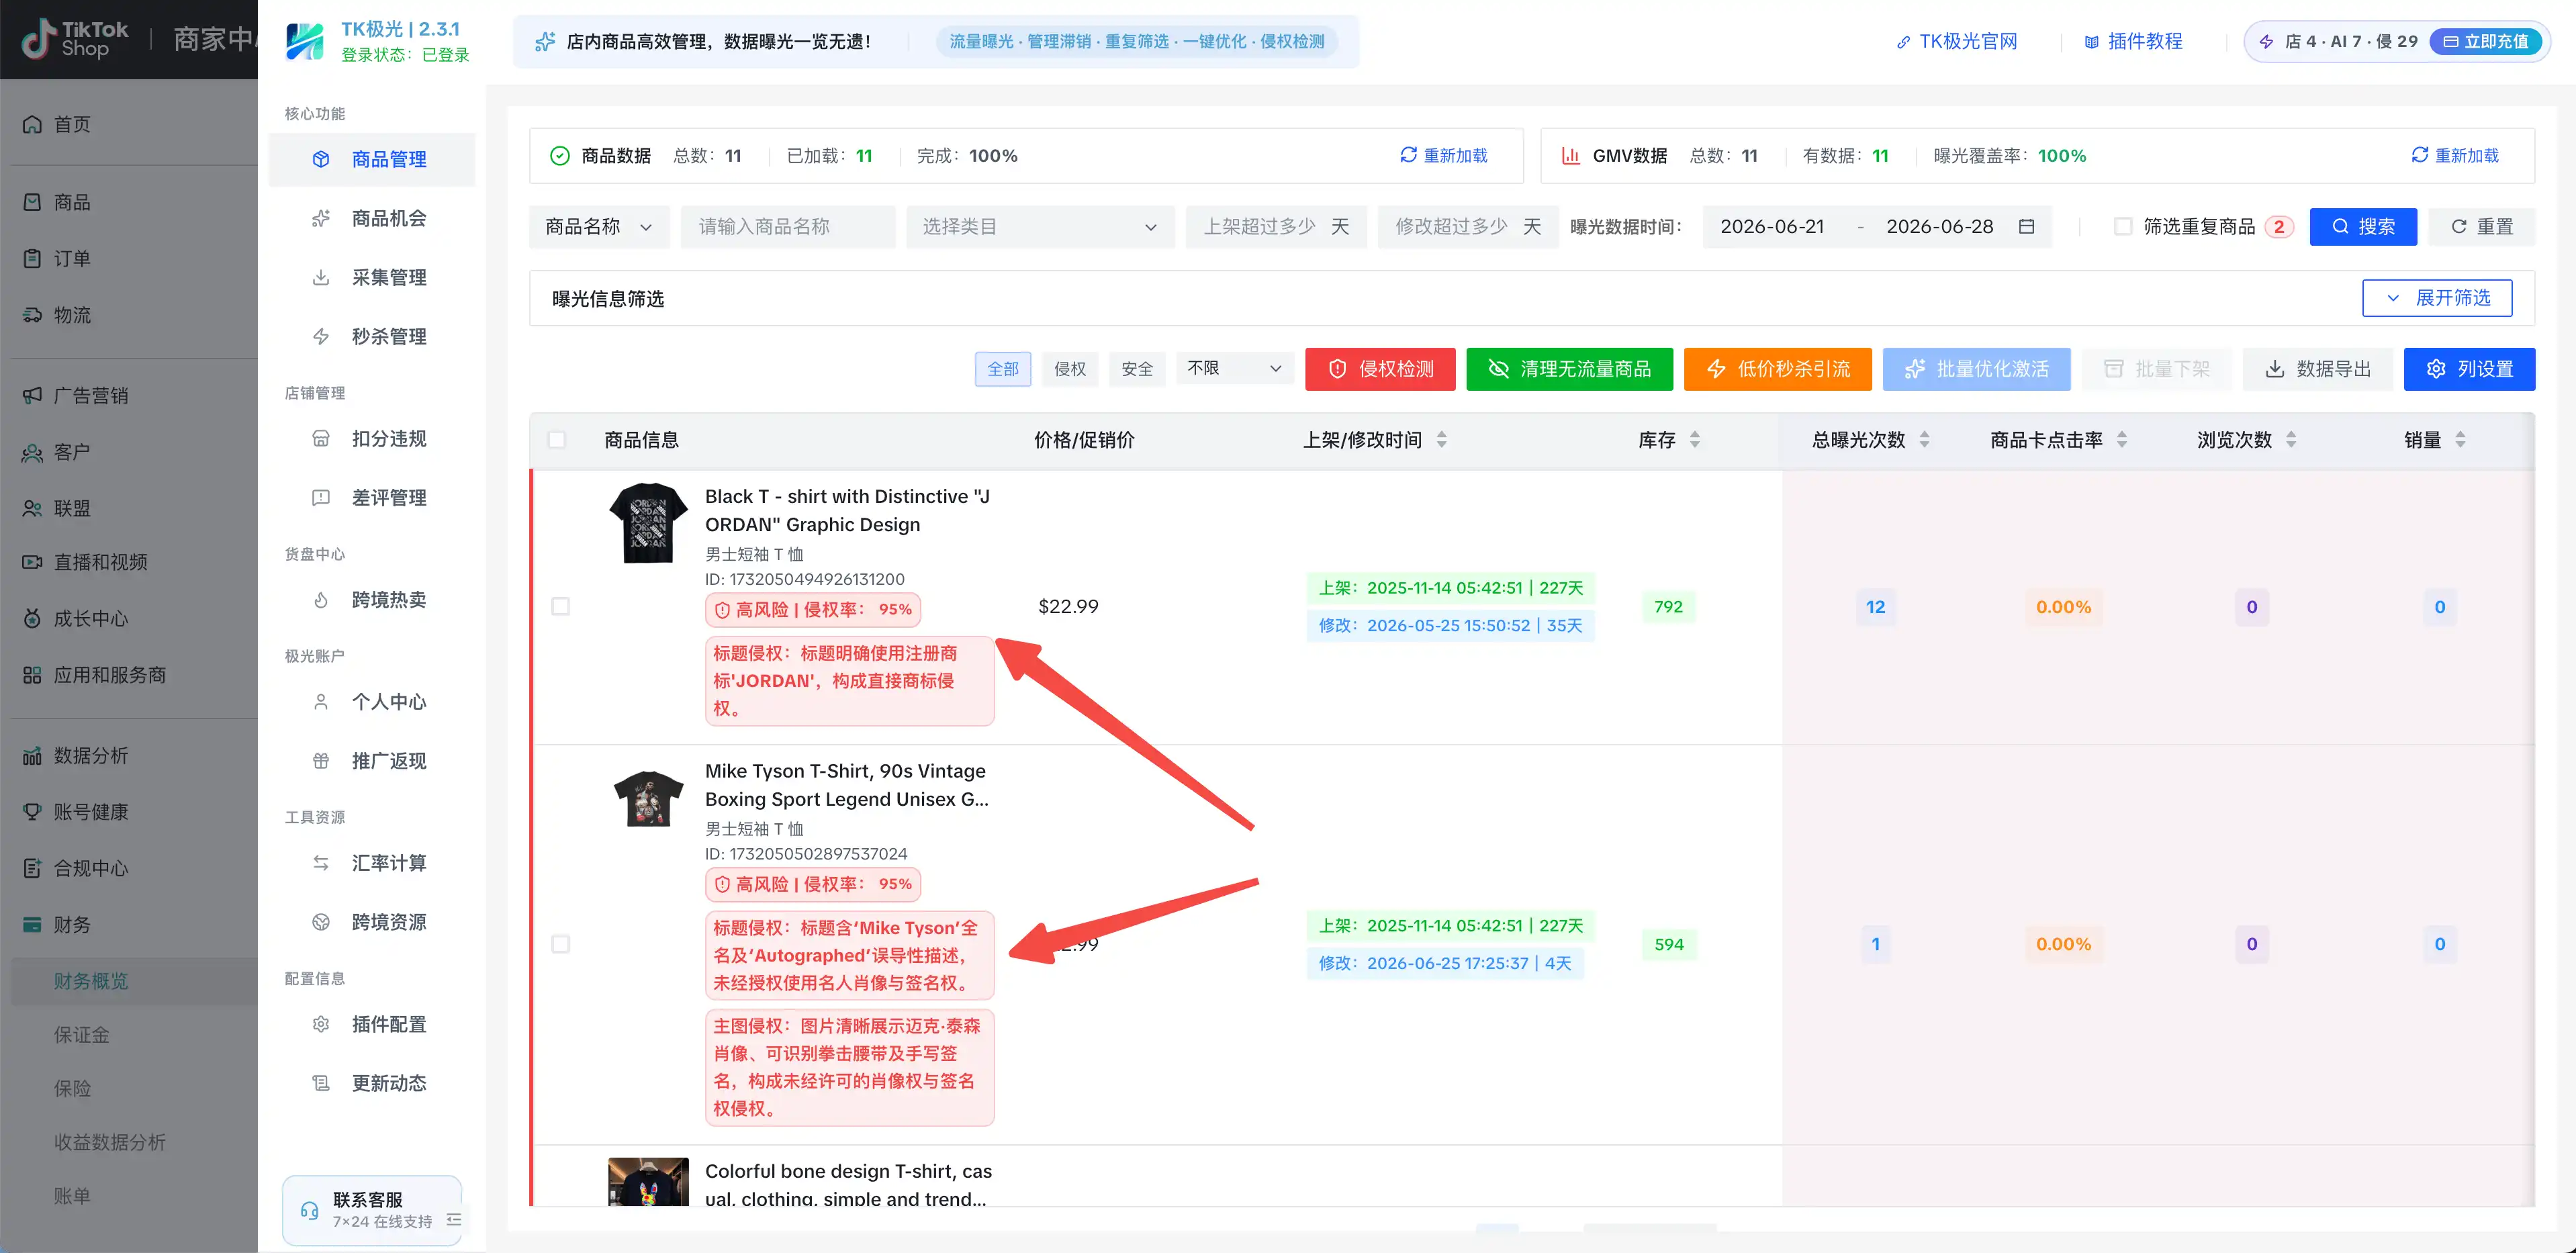2576x1253 pixels.
Task: Click the 更新动态 news icon
Action: 321,1083
